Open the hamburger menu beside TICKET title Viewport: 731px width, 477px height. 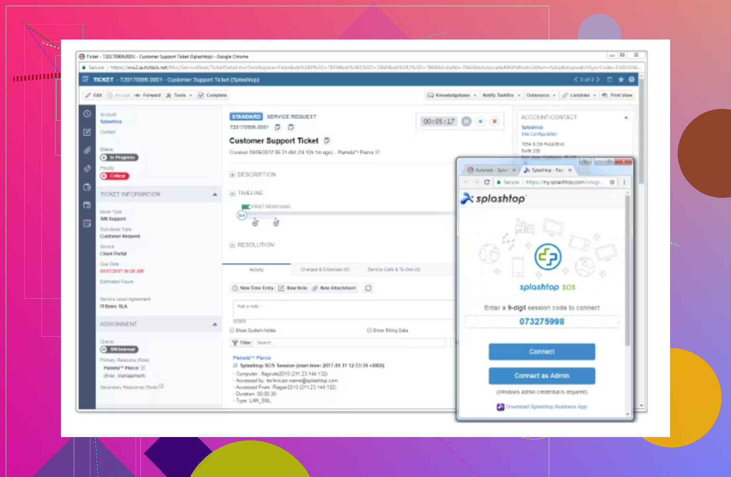(x=86, y=79)
